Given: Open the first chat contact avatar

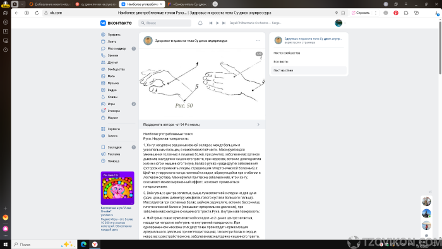Looking at the screenshot, I should tap(426, 202).
